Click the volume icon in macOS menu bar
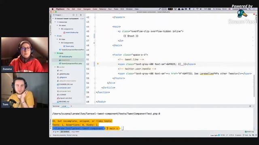Viewport: 259px width, 145px height. 201,9
